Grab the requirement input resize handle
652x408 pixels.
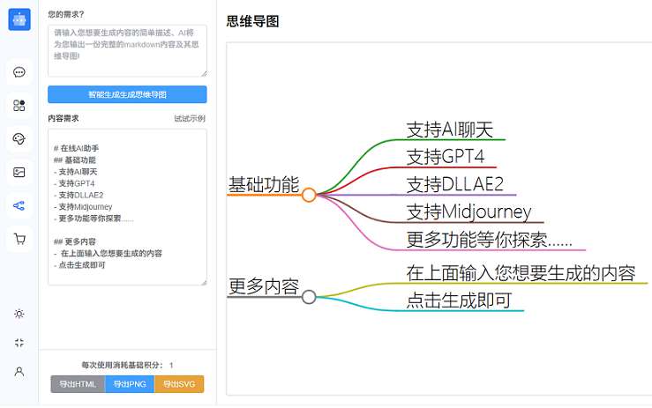(204, 73)
